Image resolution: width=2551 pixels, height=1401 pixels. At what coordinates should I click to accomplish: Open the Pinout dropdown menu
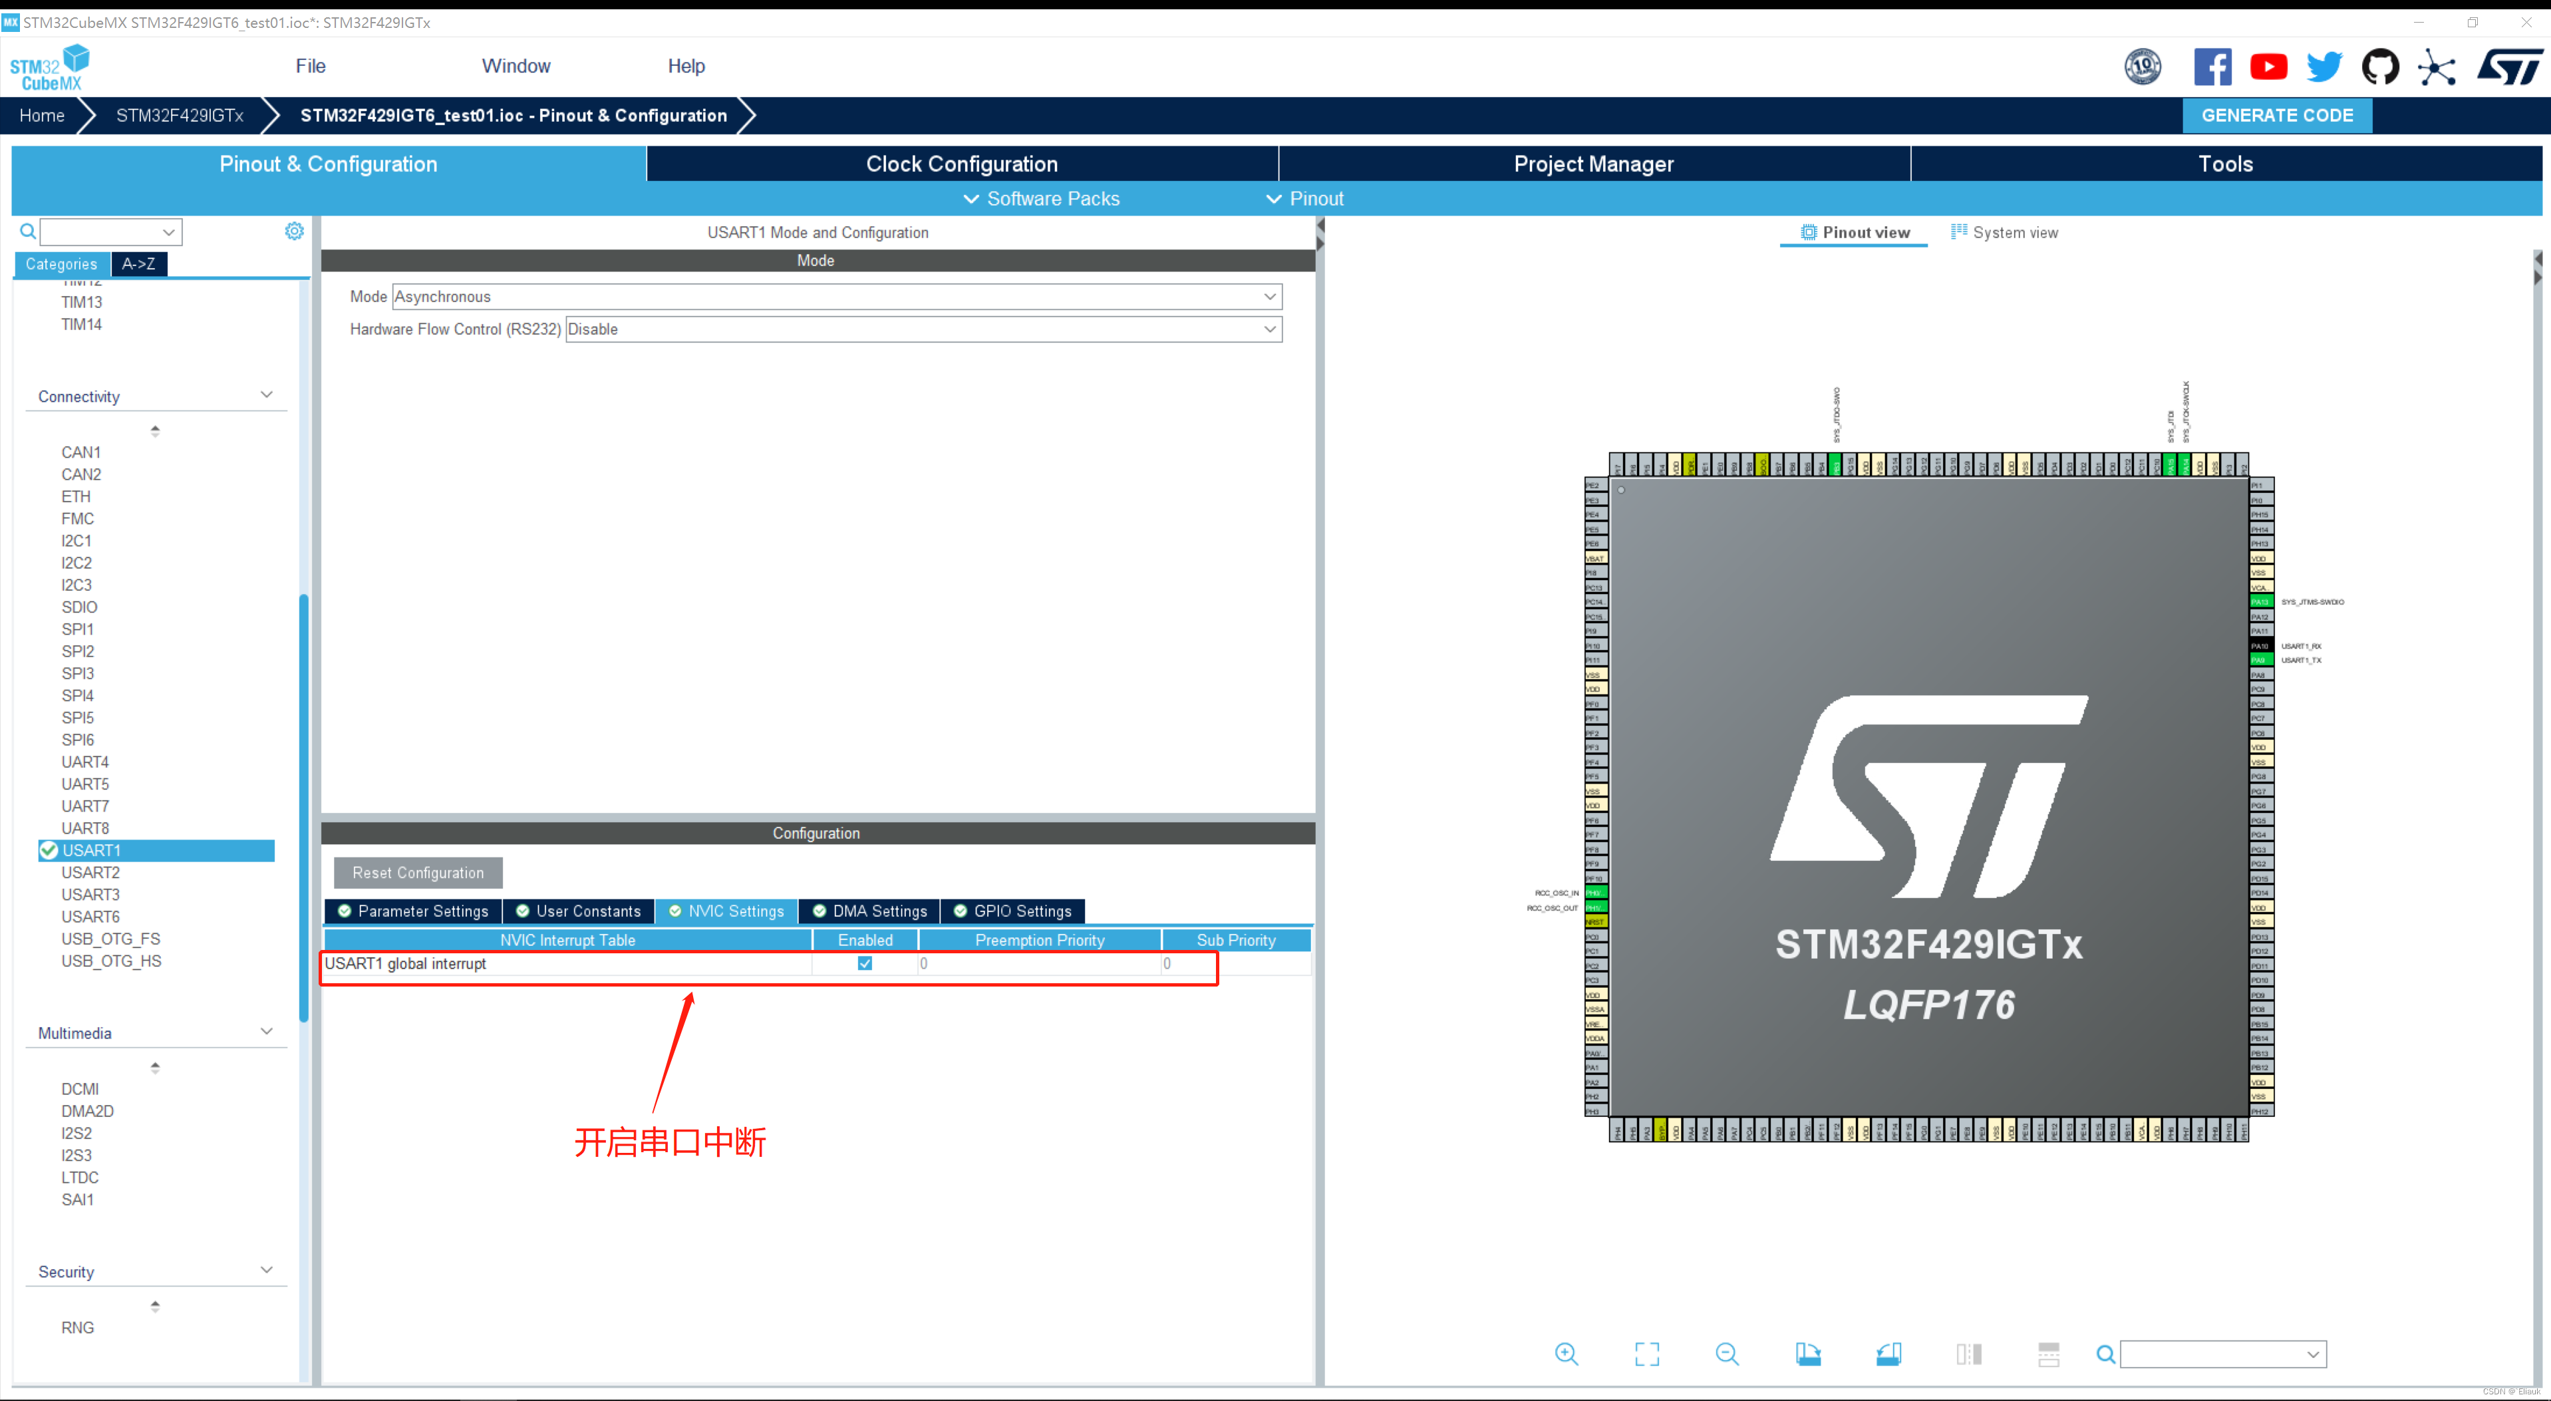coord(1304,198)
